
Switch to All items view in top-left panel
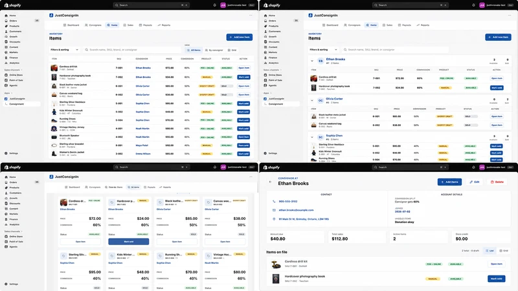(x=194, y=50)
